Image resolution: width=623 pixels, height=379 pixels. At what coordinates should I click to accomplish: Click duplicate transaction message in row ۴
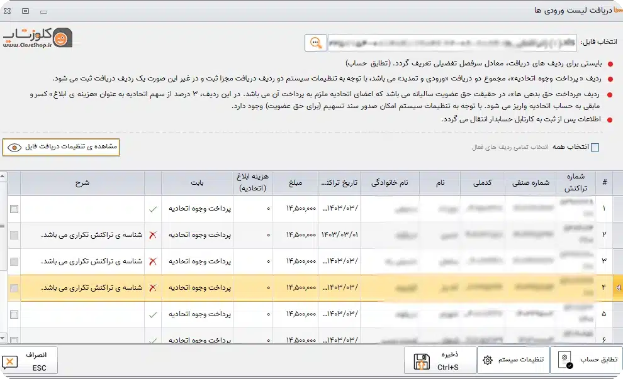92,288
